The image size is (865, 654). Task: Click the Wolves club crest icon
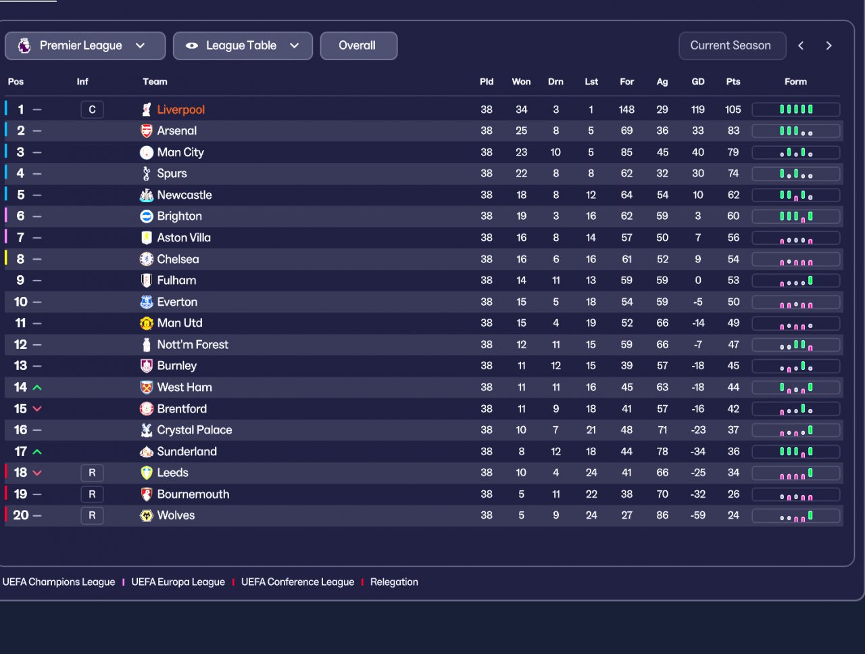pos(146,515)
